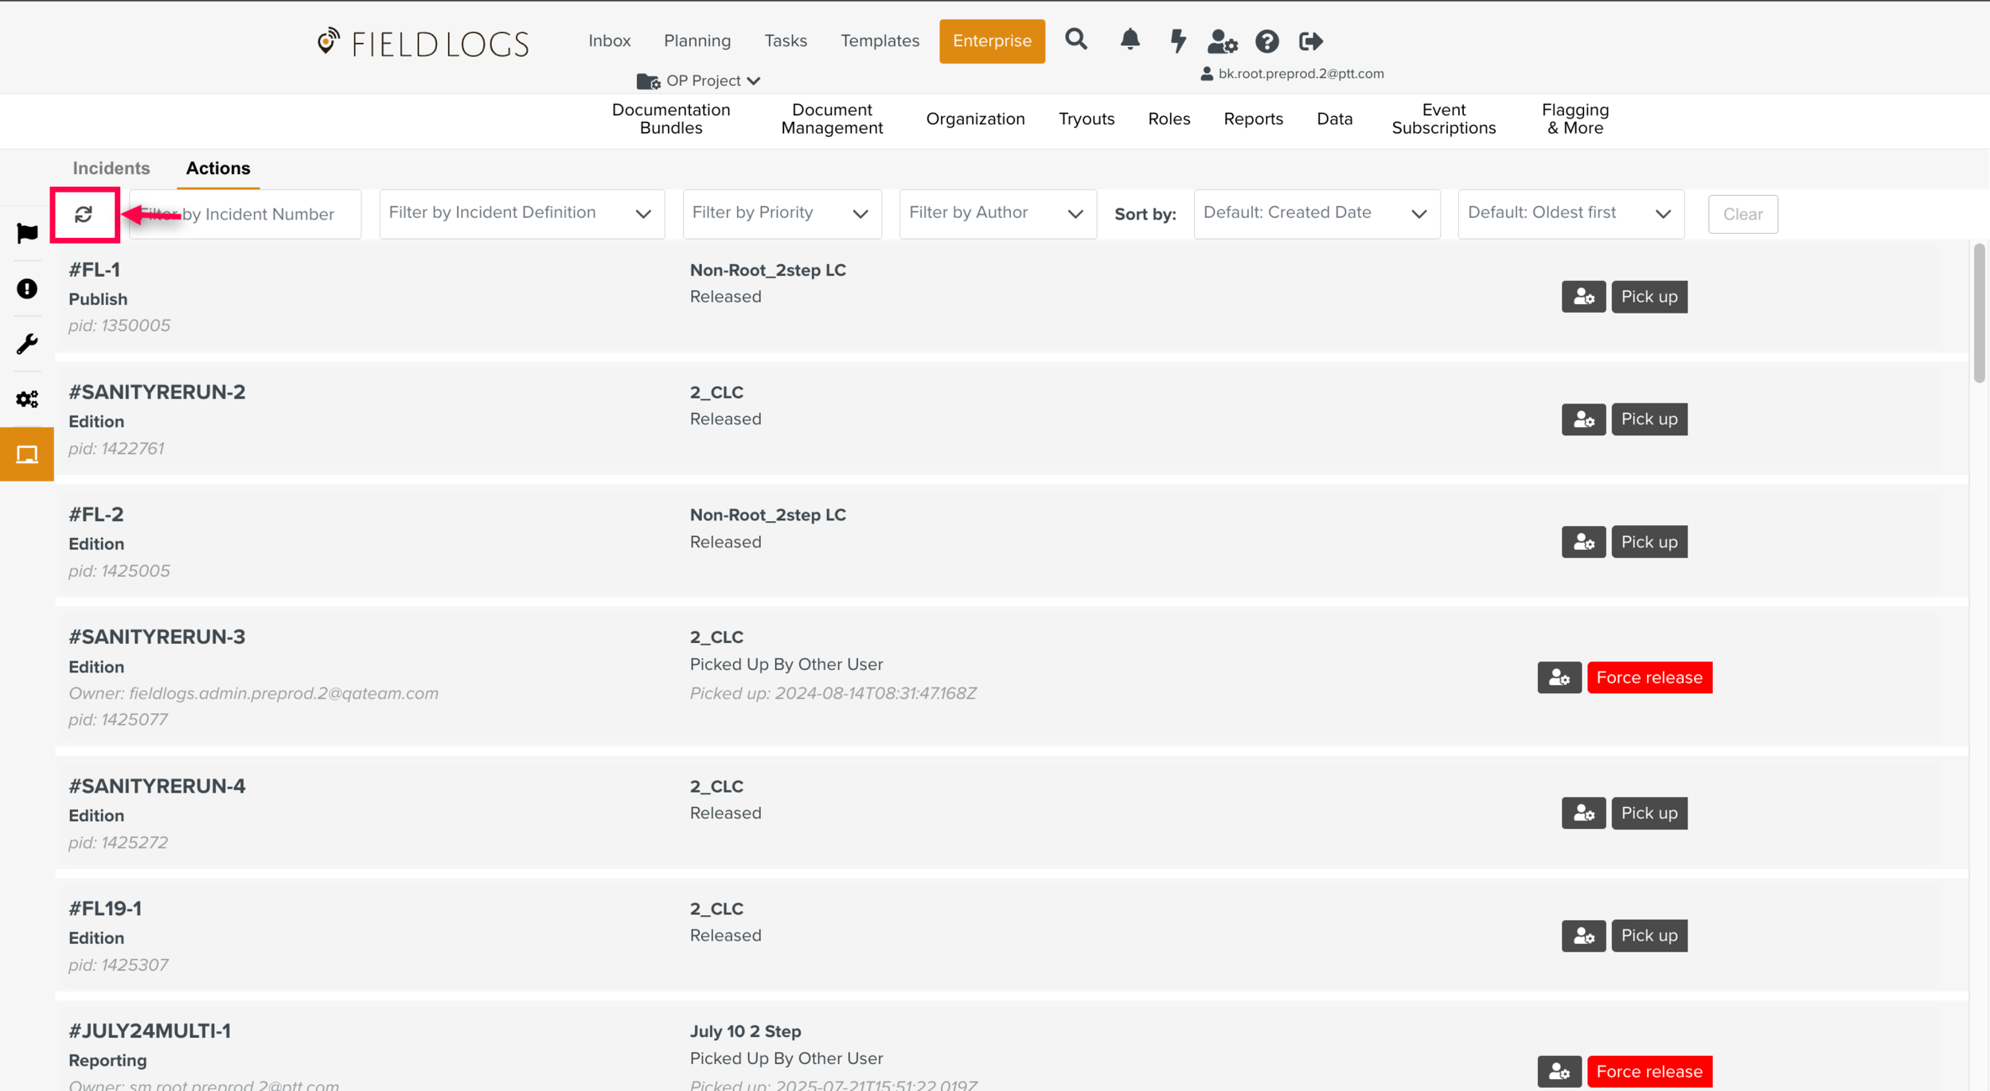Viewport: 1990px width, 1091px height.
Task: Open the help question mark icon
Action: (x=1266, y=41)
